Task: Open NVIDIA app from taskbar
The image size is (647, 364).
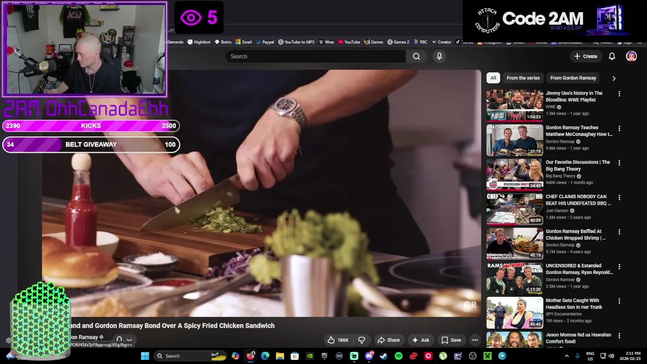Action: tap(309, 356)
